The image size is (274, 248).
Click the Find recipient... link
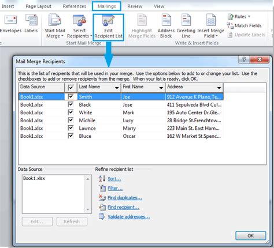pos(123,207)
